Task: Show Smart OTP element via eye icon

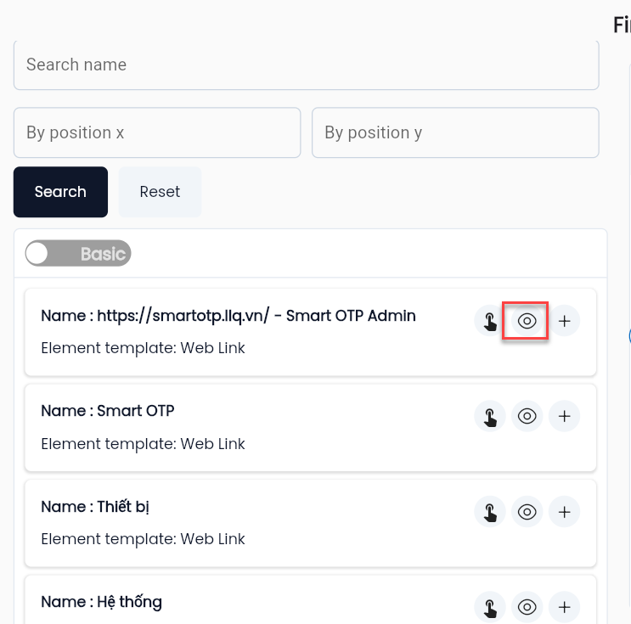Action: 527,416
